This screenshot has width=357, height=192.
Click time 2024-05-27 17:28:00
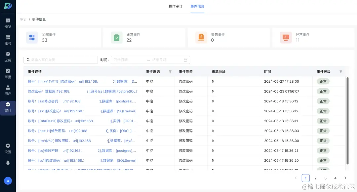[x=281, y=81]
